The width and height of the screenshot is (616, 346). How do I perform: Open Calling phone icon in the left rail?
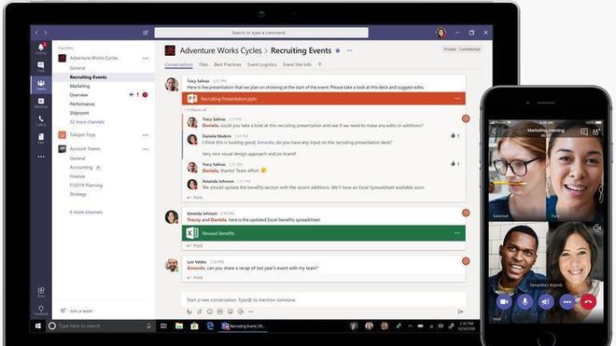tap(41, 120)
